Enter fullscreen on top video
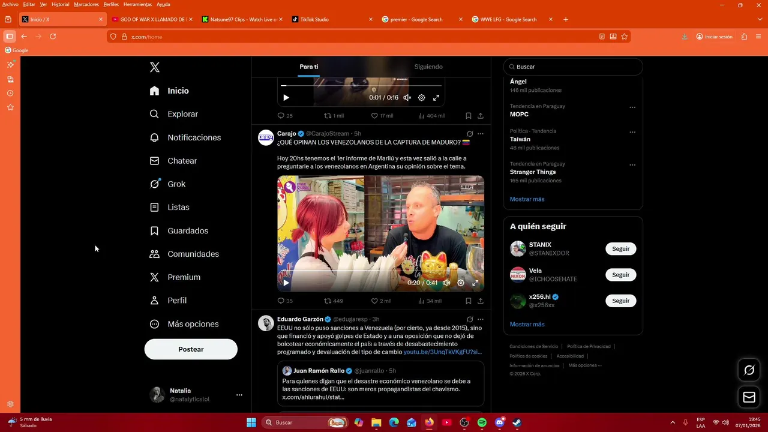 [436, 98]
